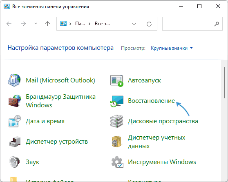Open the Инструменты Windows link
This screenshot has width=228, height=182.
(x=162, y=162)
